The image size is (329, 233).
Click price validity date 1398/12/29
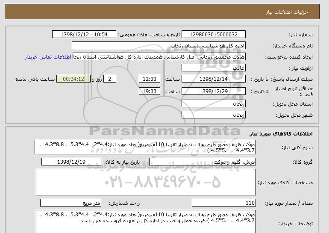pos(213,91)
